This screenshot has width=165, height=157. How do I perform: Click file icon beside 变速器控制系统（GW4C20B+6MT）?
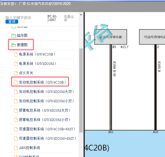tap(16, 129)
